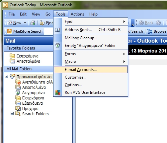Click the menu bar drag handle
Viewport: 167px width, 143px height.
pyautogui.click(x=5, y=14)
